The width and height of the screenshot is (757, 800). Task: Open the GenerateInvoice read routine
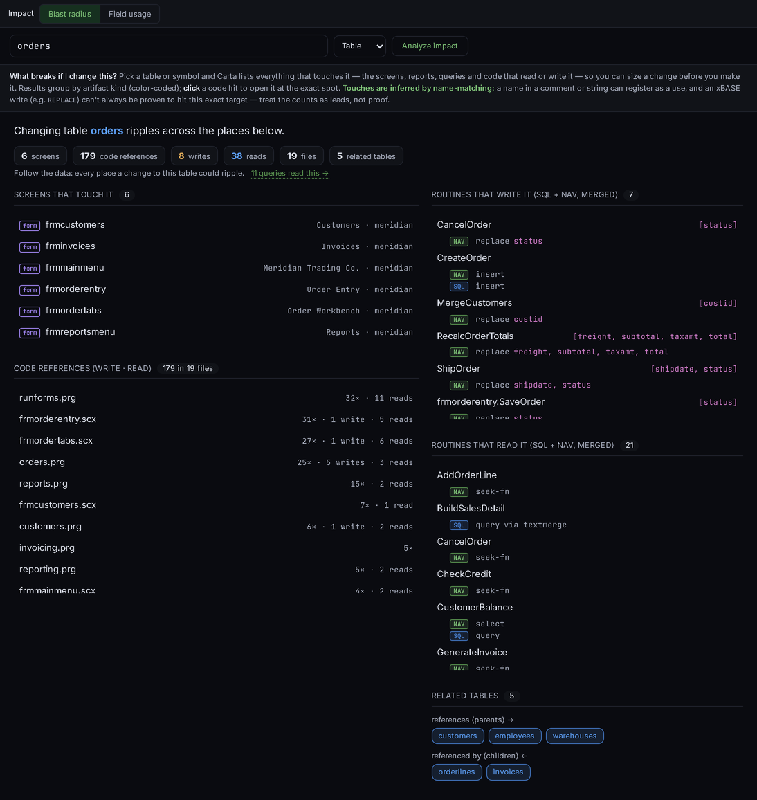(472, 652)
